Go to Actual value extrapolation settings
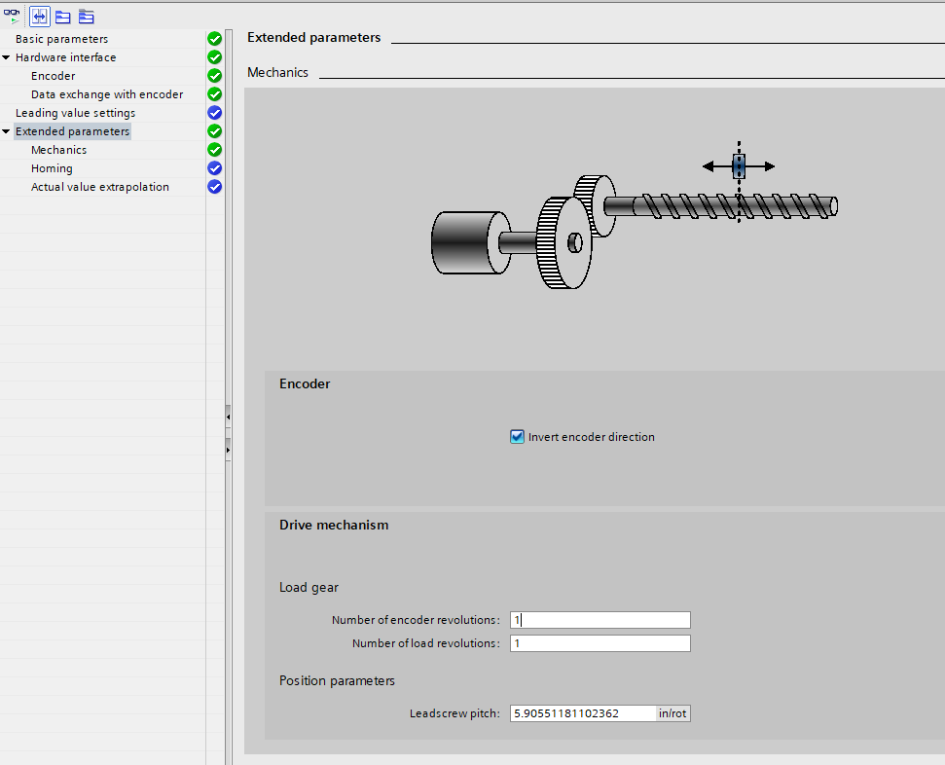The image size is (945, 765). click(x=99, y=187)
